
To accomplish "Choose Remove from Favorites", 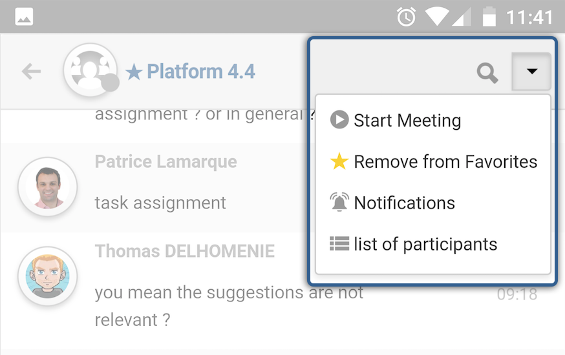I will pos(432,161).
